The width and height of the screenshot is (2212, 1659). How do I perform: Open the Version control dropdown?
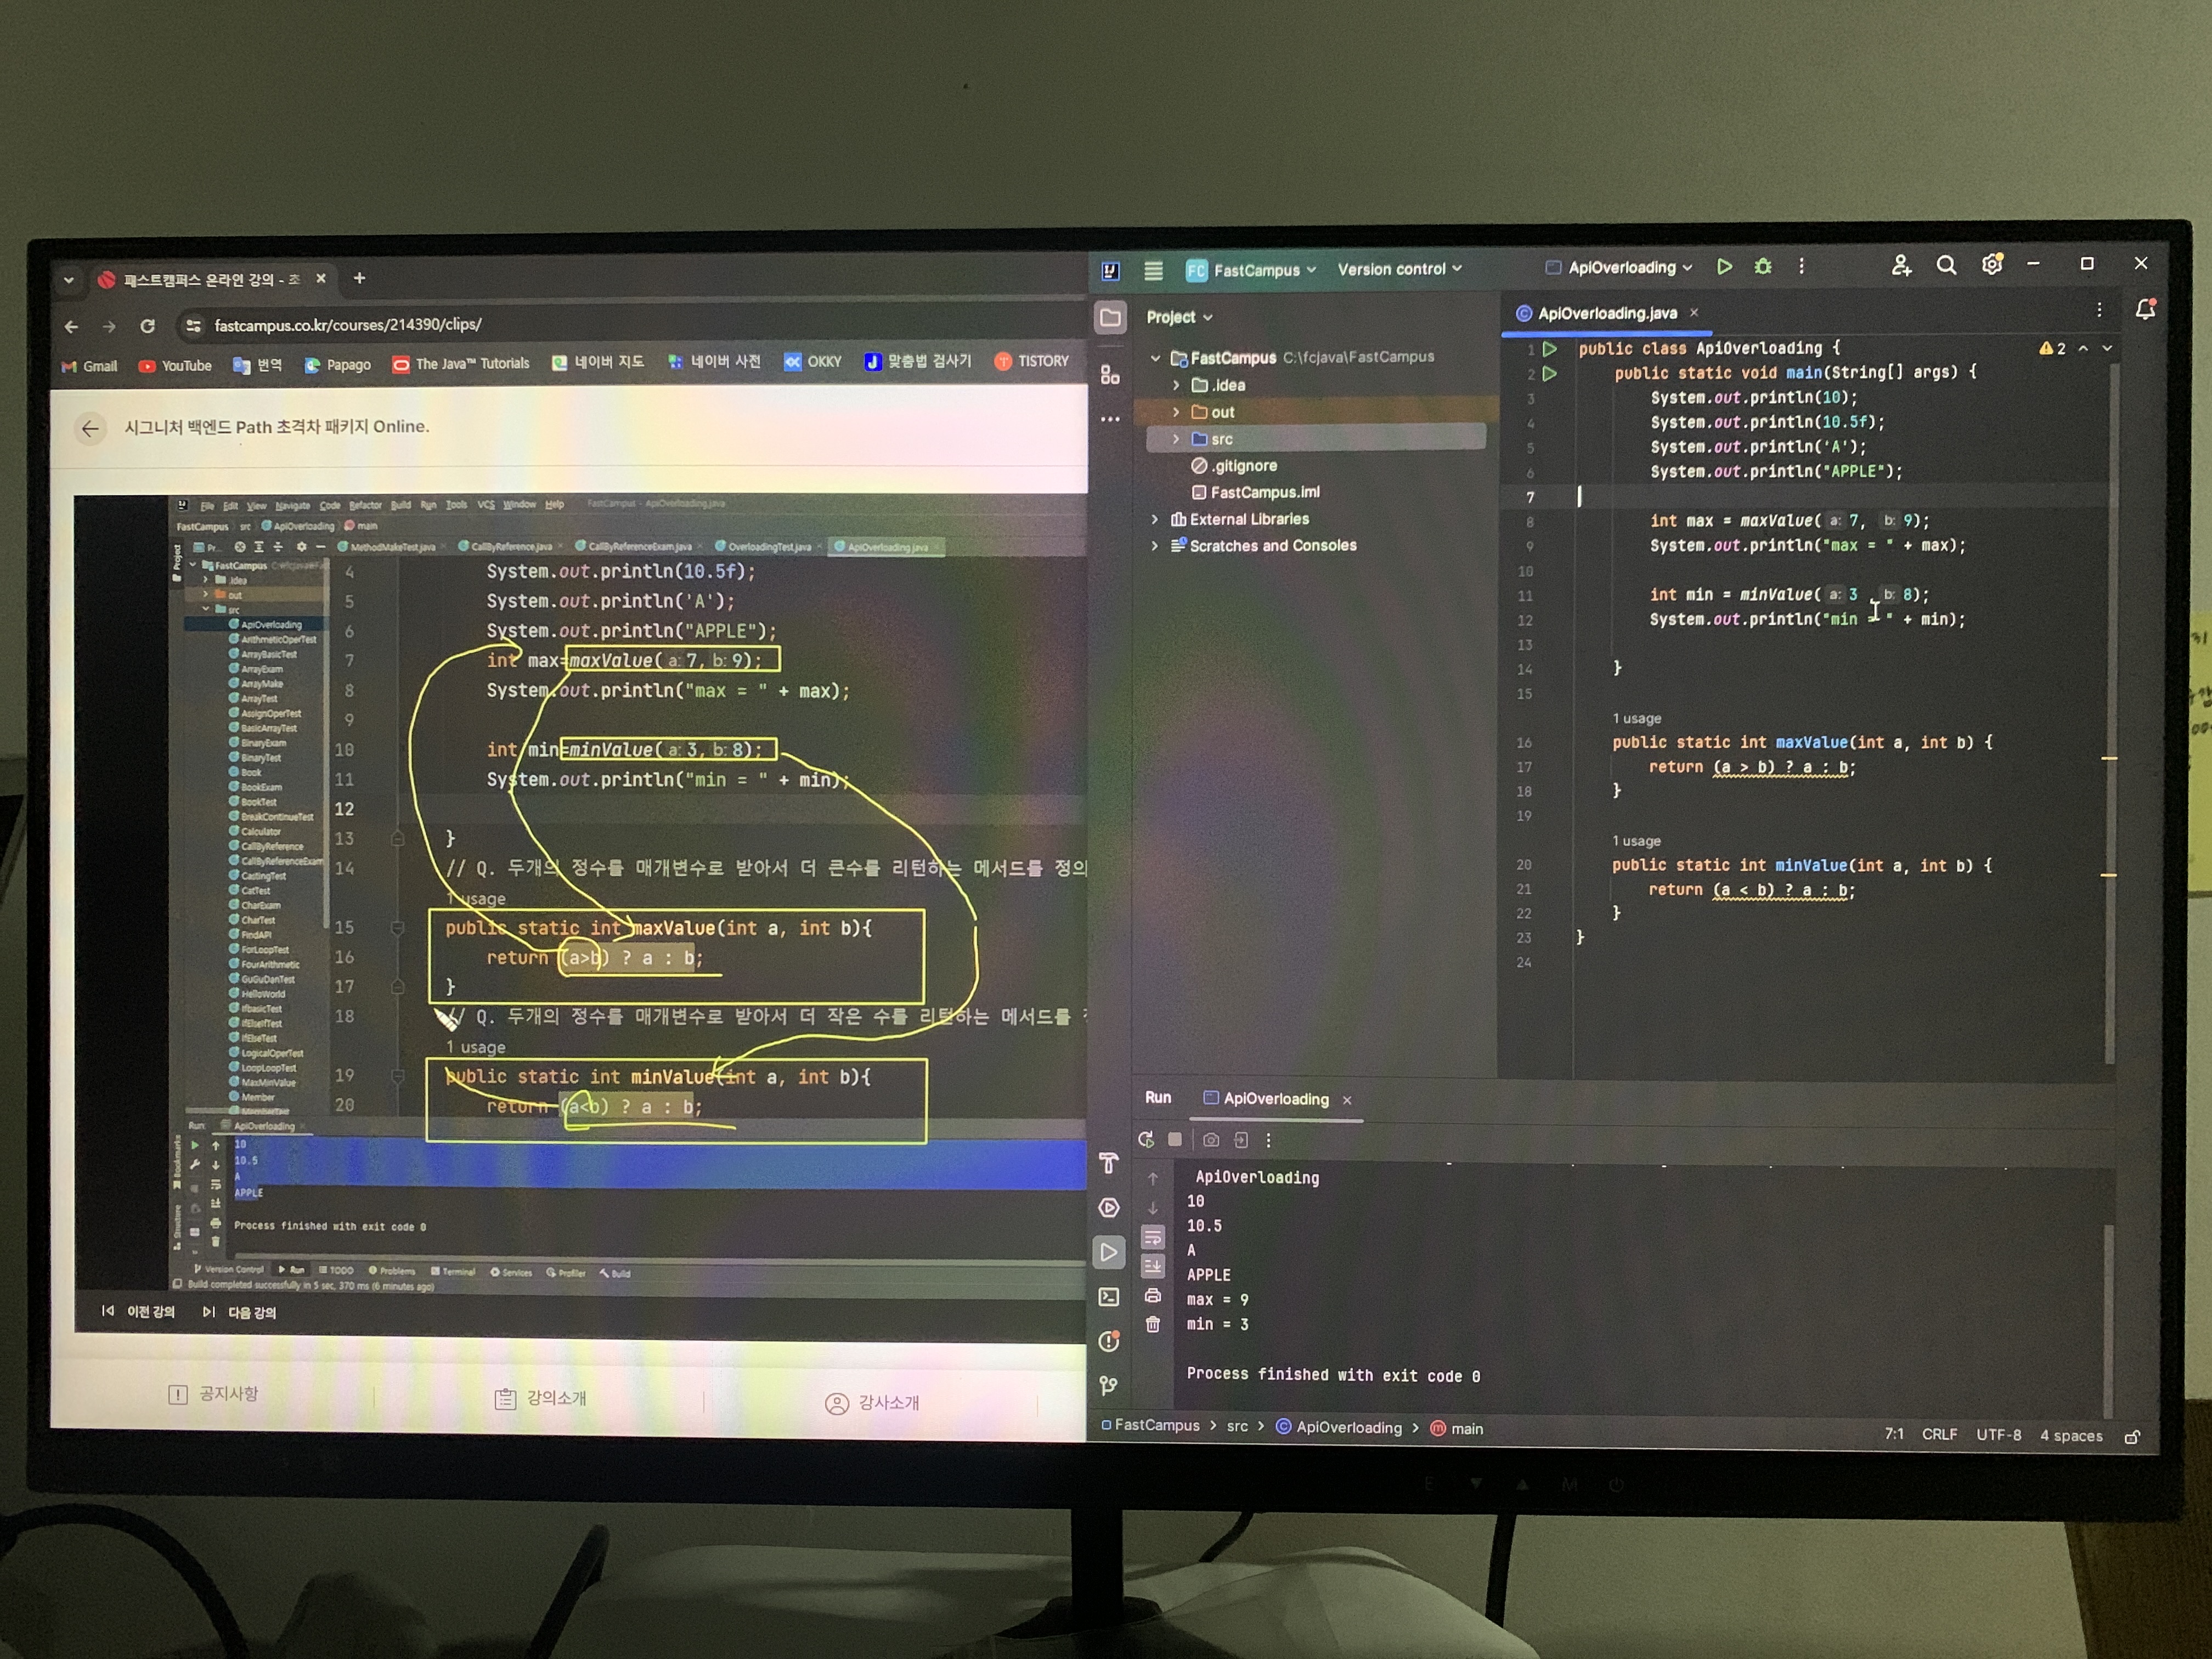pos(1399,269)
